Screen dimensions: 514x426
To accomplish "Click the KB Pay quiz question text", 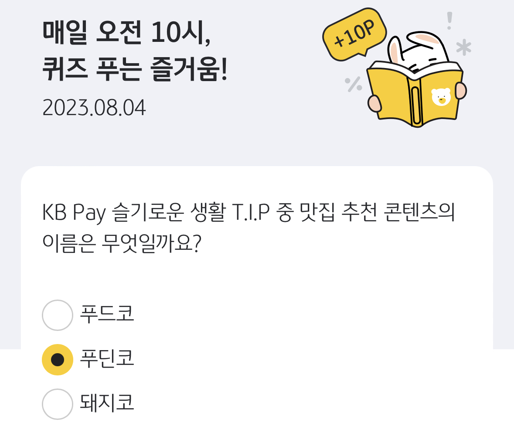I will coord(248,228).
